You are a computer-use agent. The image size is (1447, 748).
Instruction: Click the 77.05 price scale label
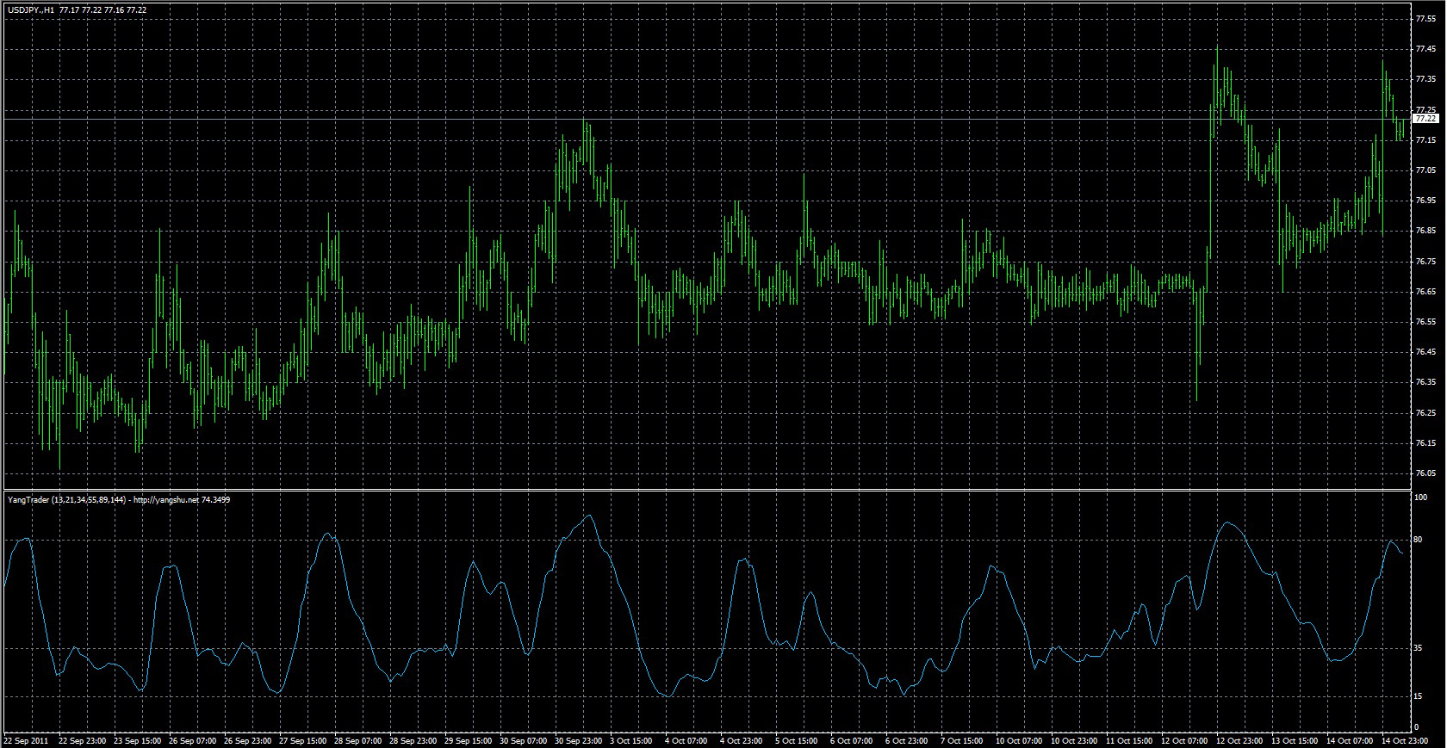click(x=1425, y=170)
